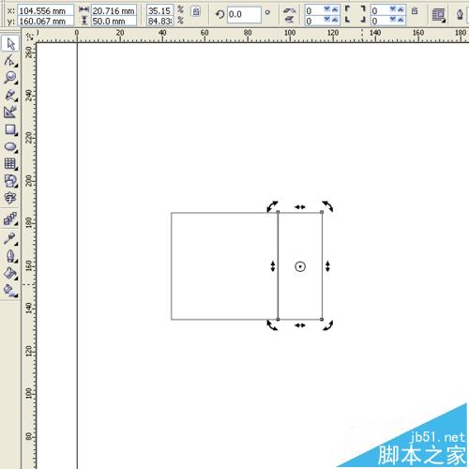469x469 pixels.
Task: Open the Outline pen tool flyout
Action: [x=10, y=256]
